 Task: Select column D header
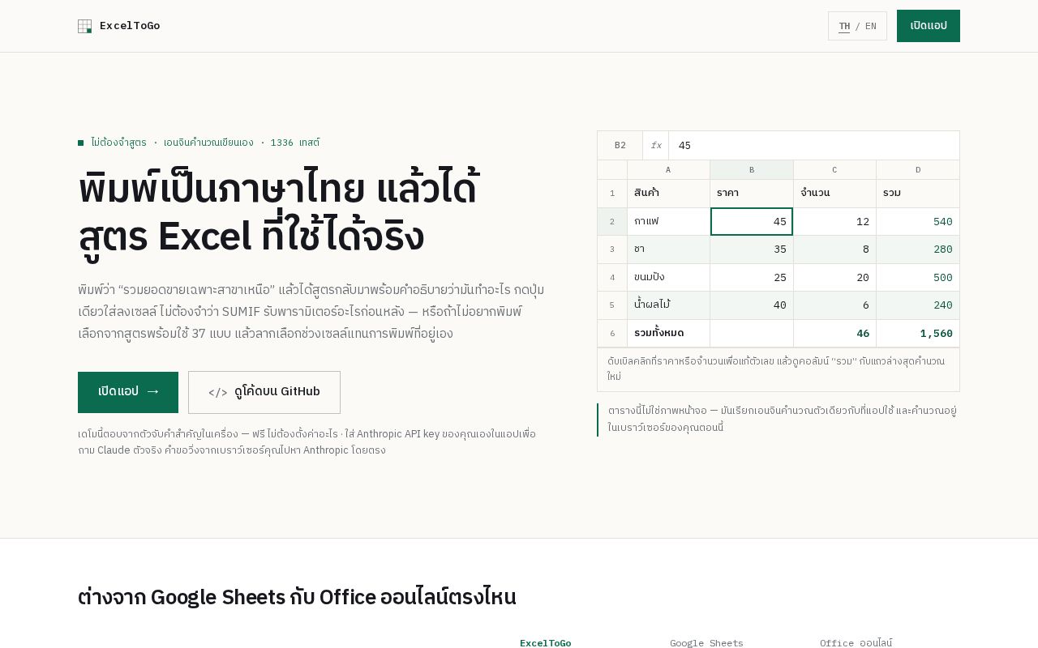click(x=918, y=170)
